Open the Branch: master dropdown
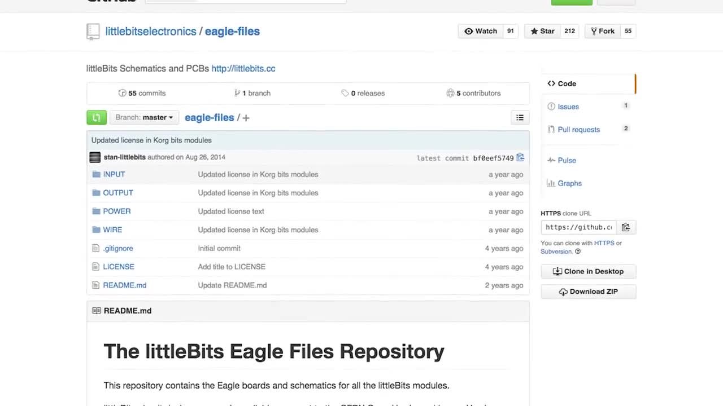The height and width of the screenshot is (406, 723). (144, 117)
